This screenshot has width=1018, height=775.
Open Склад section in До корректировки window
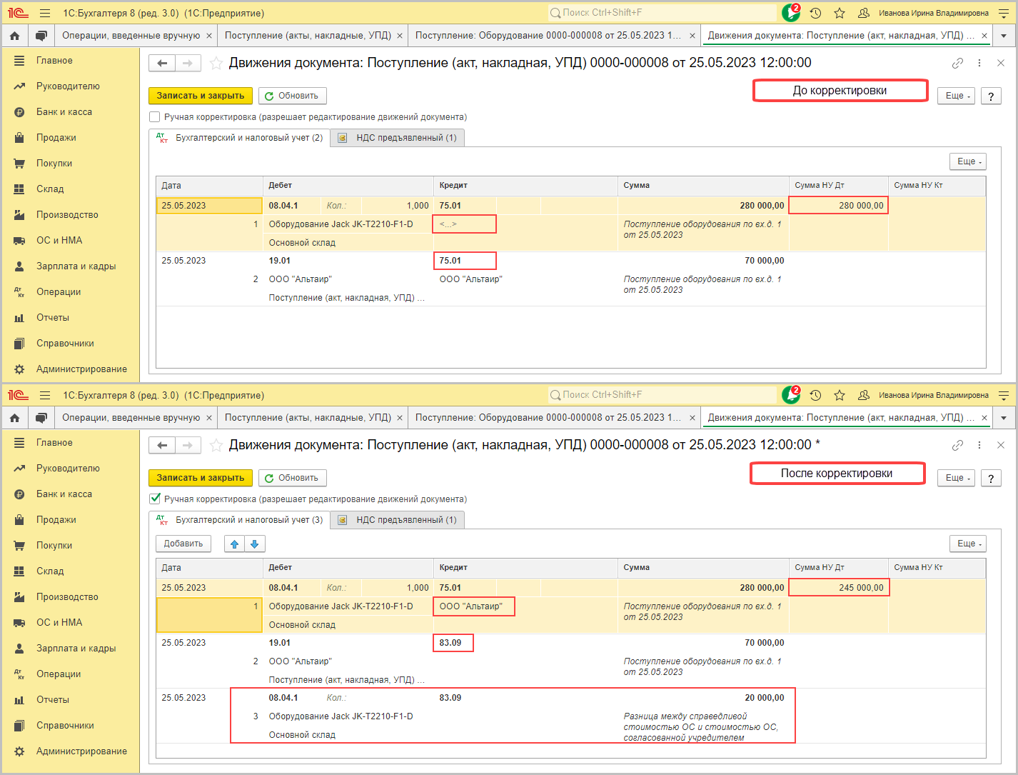point(50,189)
